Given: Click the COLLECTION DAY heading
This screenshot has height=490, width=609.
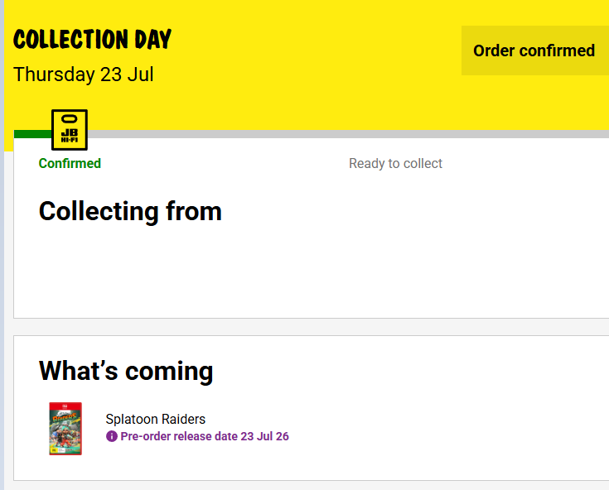Looking at the screenshot, I should click(93, 39).
